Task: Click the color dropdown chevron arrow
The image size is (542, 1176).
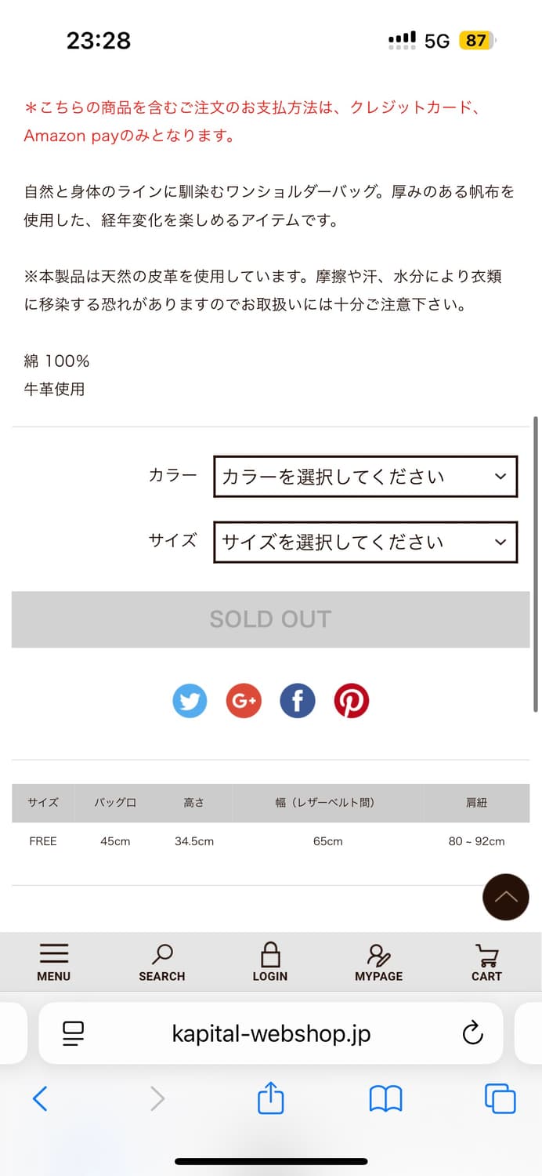Action: tap(501, 477)
